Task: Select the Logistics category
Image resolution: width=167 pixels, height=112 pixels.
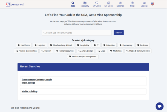Action: point(40,45)
